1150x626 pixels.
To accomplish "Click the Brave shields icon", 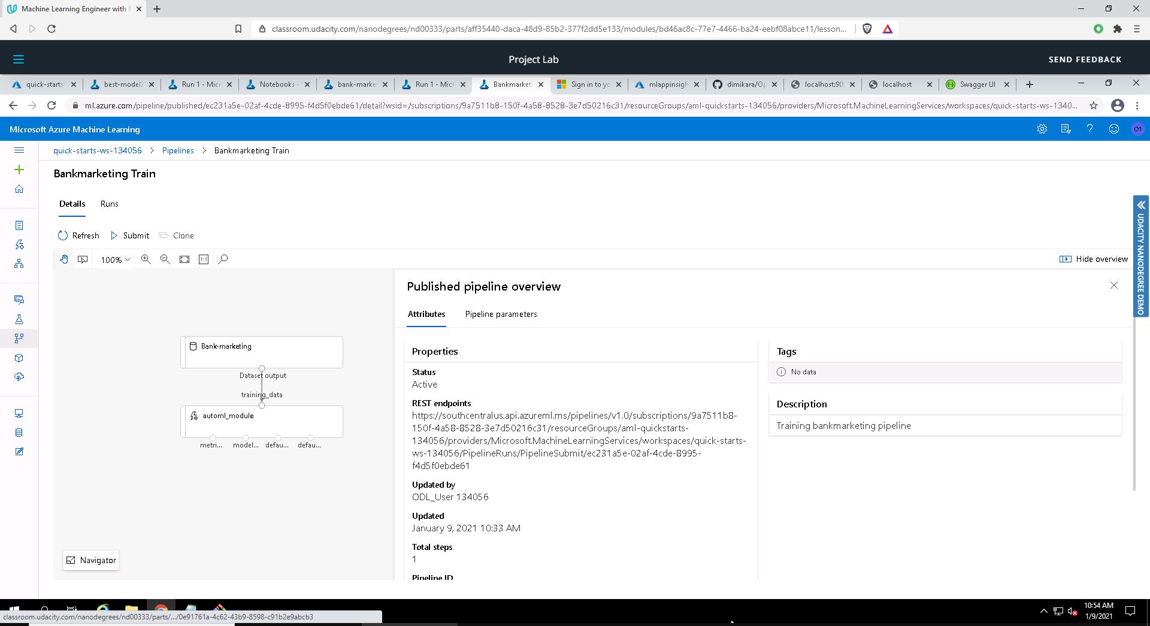I will coord(867,29).
